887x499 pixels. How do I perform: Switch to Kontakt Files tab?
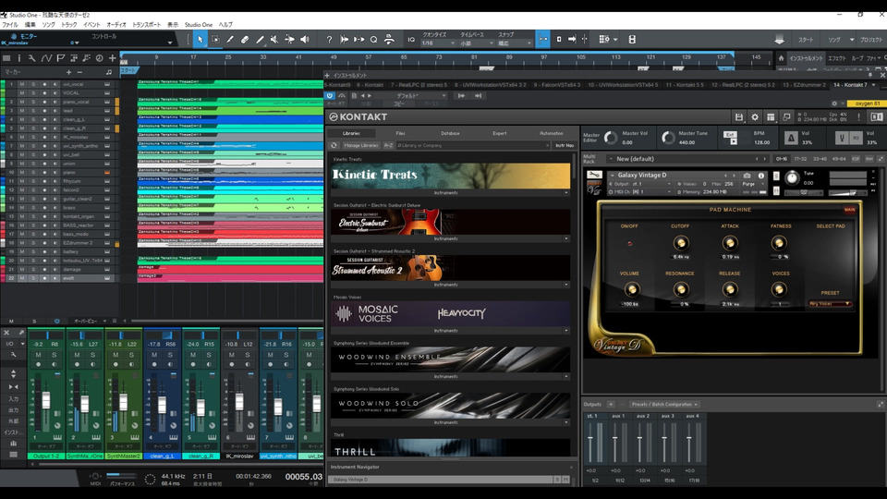click(400, 133)
